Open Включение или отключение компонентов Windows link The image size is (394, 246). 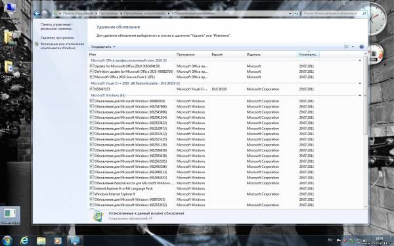(62, 46)
